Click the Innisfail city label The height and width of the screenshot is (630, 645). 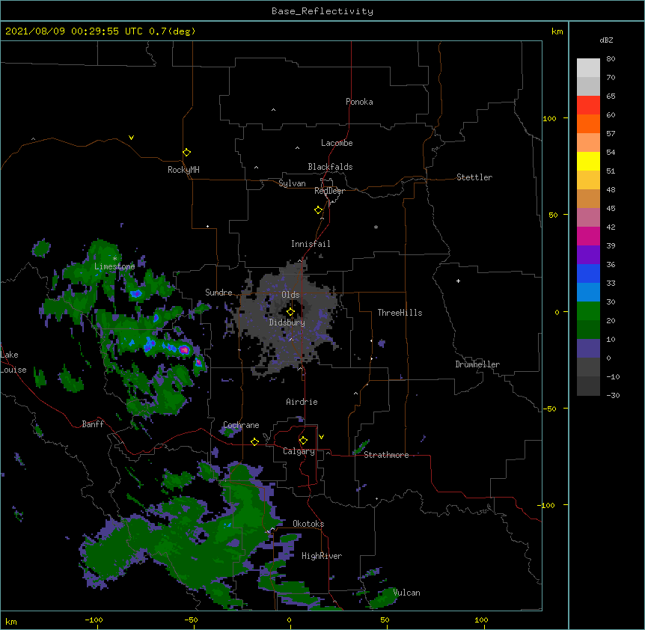pos(311,244)
